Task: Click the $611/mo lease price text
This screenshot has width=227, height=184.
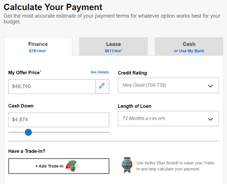Action: (x=113, y=51)
